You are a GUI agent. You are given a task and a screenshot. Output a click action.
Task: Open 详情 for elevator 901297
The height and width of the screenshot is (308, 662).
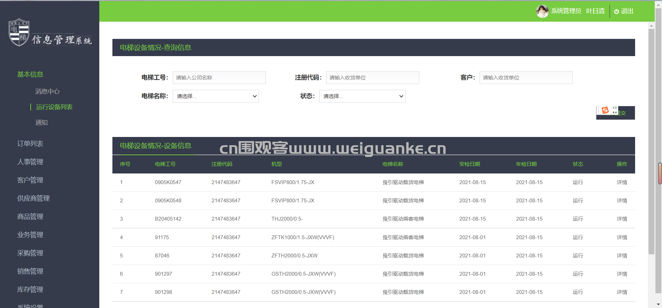pos(622,274)
